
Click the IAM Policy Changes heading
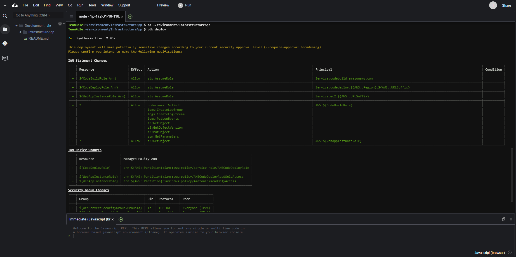85,150
